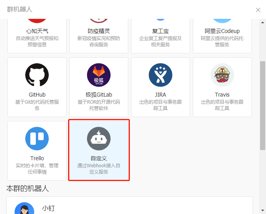Image resolution: width=266 pixels, height=214 pixels.
Task: Click the Trello label text
Action: 37,158
